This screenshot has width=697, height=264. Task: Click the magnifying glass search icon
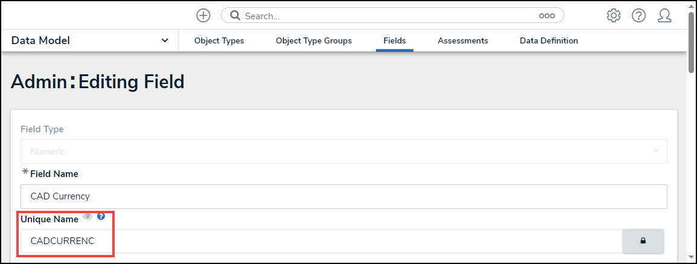click(x=235, y=16)
